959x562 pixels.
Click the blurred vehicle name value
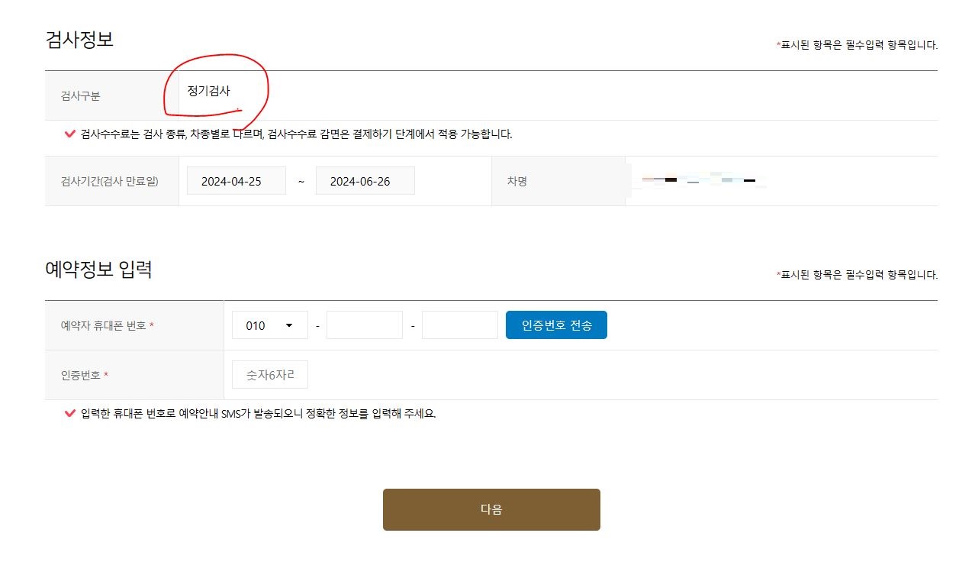point(698,180)
